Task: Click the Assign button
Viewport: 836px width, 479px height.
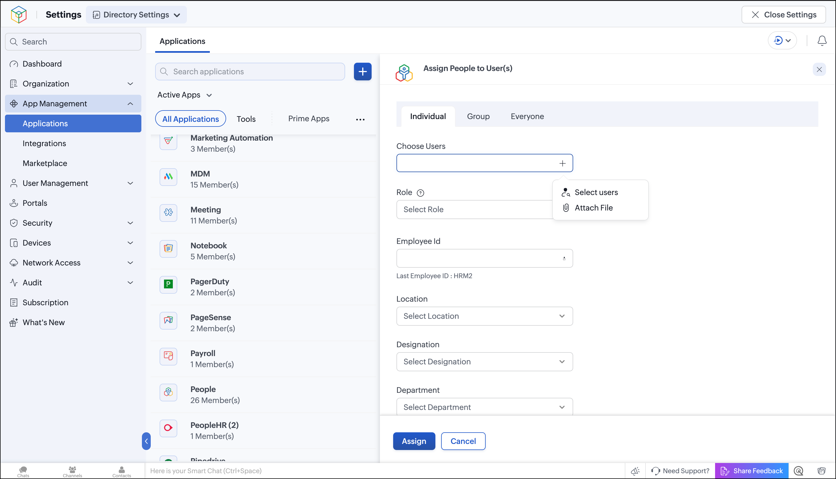Action: (x=414, y=441)
